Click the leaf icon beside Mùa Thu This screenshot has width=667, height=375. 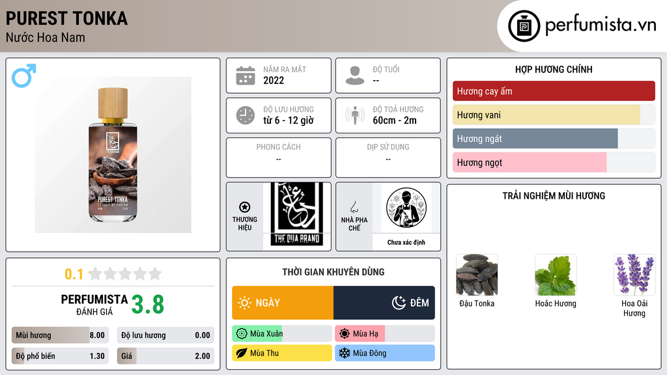pos(242,353)
